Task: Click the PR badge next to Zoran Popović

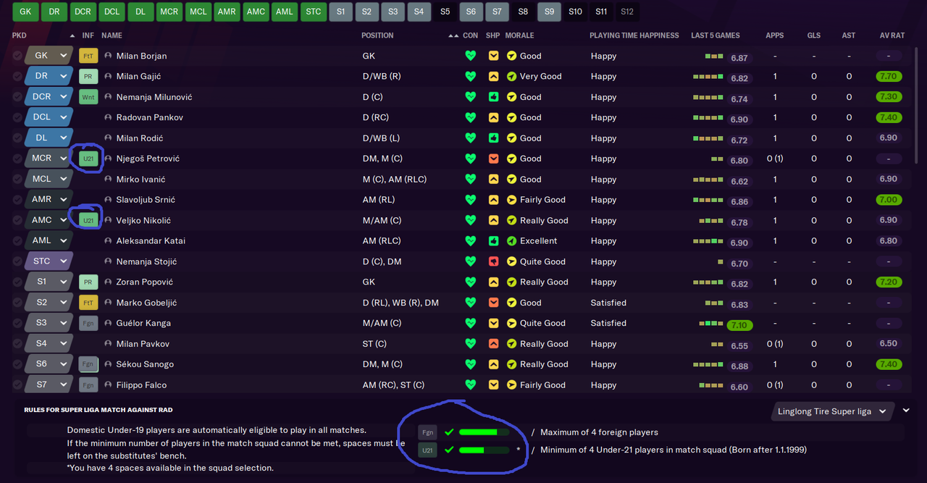Action: pos(88,282)
